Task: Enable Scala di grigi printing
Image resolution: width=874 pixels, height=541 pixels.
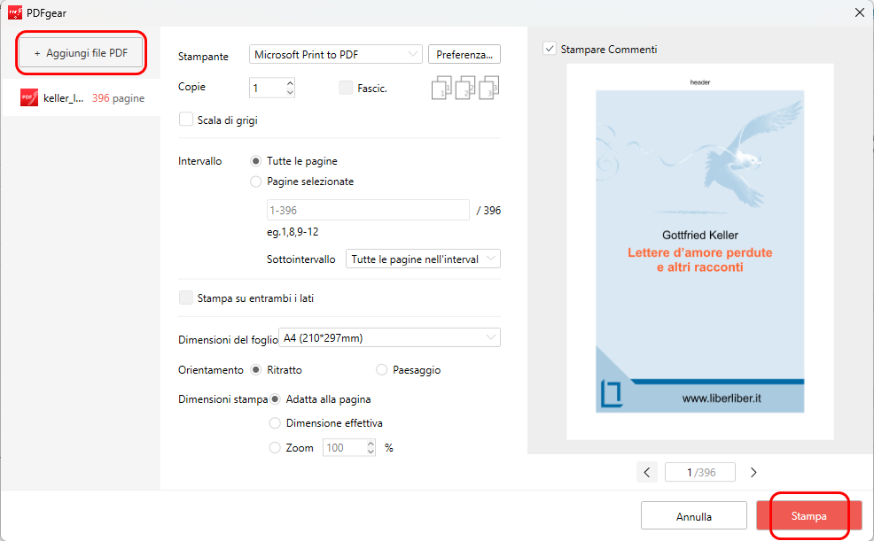Action: point(185,119)
